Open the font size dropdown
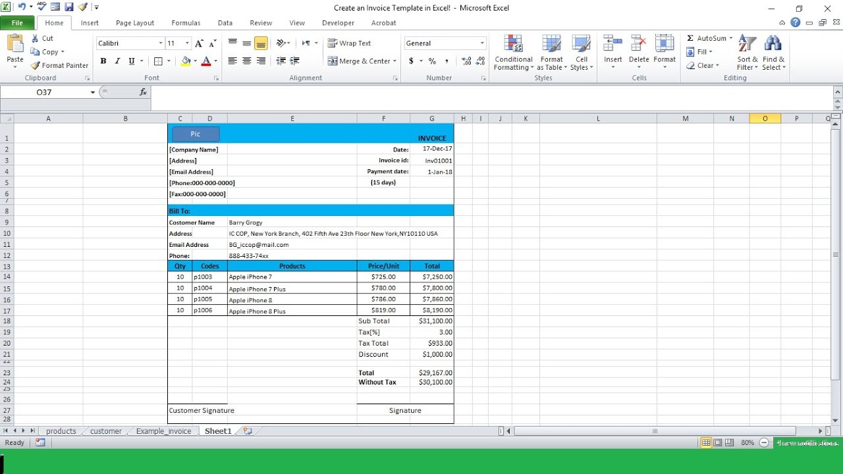843x474 pixels. [187, 43]
